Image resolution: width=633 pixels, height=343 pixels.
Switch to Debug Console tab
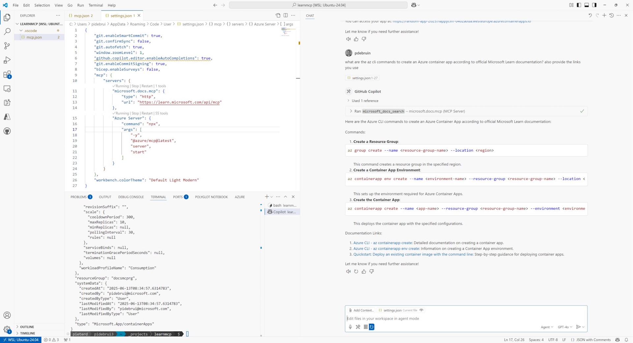click(x=131, y=197)
